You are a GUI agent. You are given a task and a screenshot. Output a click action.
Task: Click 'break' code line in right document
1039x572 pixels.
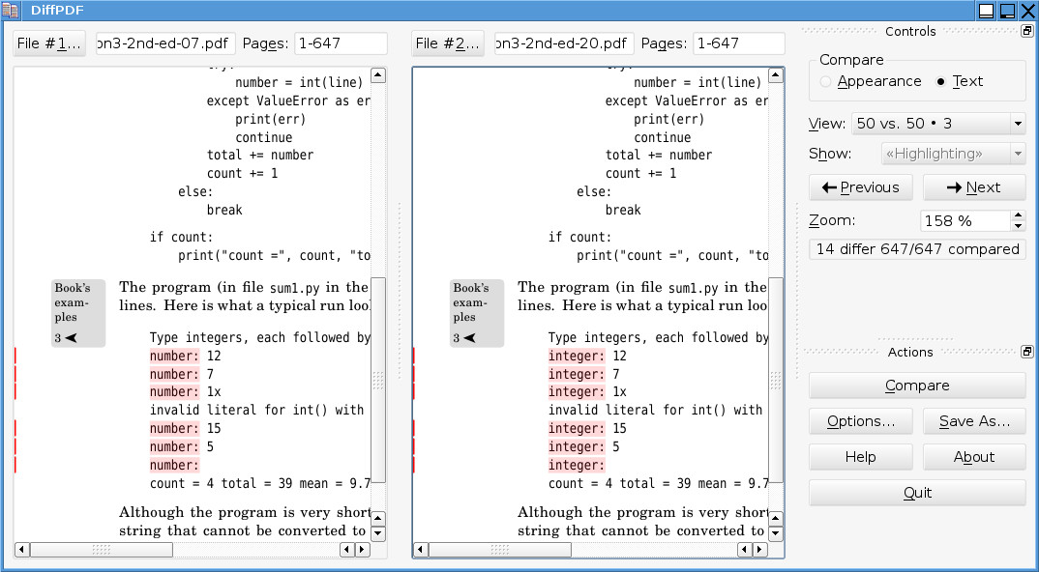click(623, 211)
